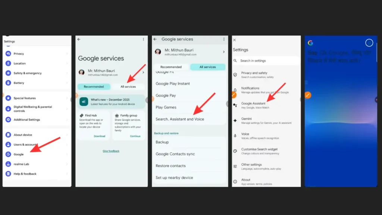Image resolution: width=382 pixels, height=215 pixels.
Task: Select Google Assistant settings entry
Action: (x=253, y=103)
